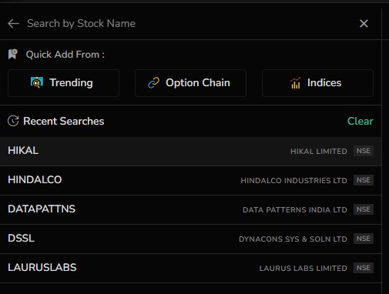Viewport: 389px width, 294px height.
Task: Click the Indices bar chart icon
Action: tap(296, 82)
